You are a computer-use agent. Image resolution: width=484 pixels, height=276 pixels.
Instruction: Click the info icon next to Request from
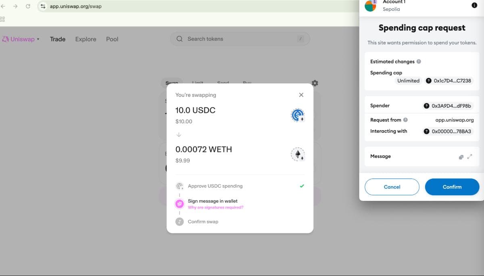click(405, 120)
